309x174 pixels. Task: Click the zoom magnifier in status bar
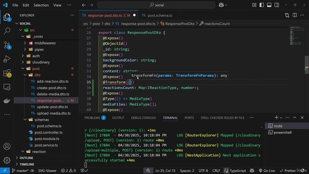(148, 171)
